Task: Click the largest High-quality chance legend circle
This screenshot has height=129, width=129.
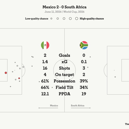Action: [x=77, y=19]
